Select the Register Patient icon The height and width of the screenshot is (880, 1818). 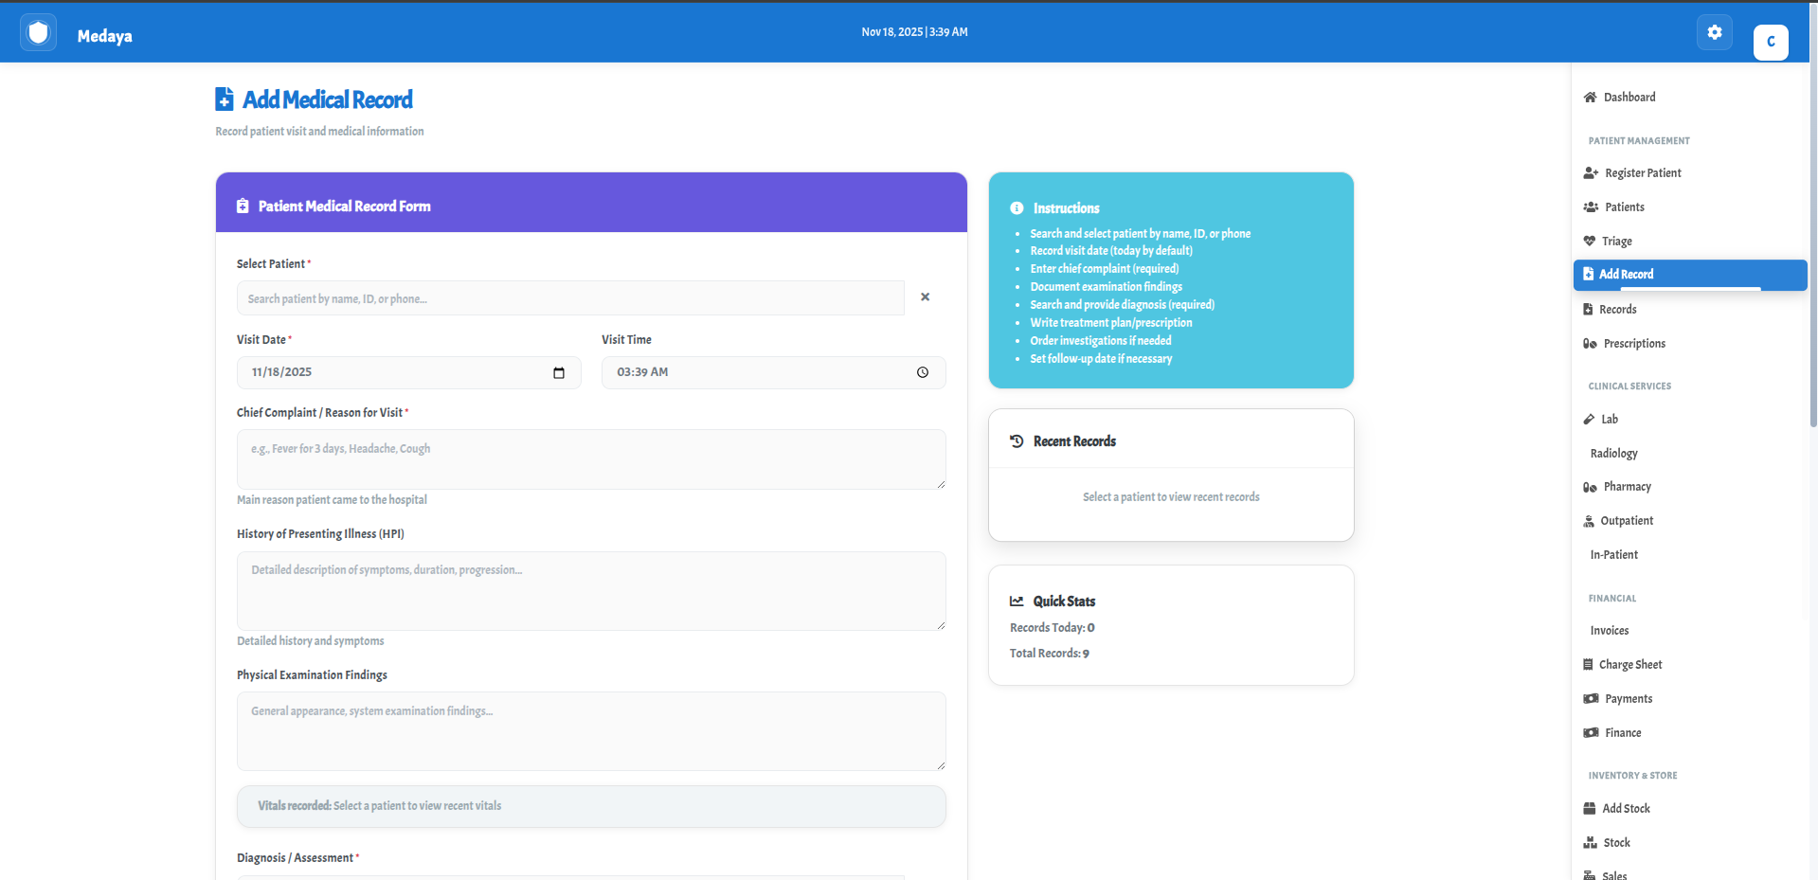click(x=1590, y=172)
